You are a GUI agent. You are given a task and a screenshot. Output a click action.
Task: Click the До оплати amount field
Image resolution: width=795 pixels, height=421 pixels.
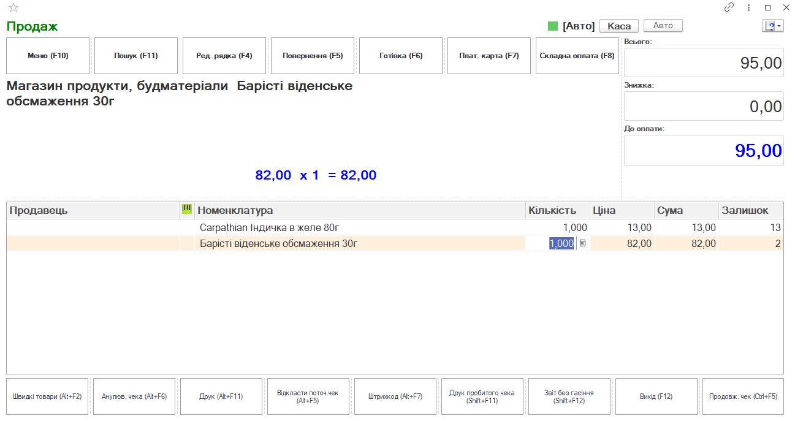click(703, 151)
